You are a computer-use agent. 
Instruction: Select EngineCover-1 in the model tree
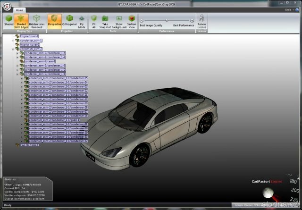coord(29,36)
